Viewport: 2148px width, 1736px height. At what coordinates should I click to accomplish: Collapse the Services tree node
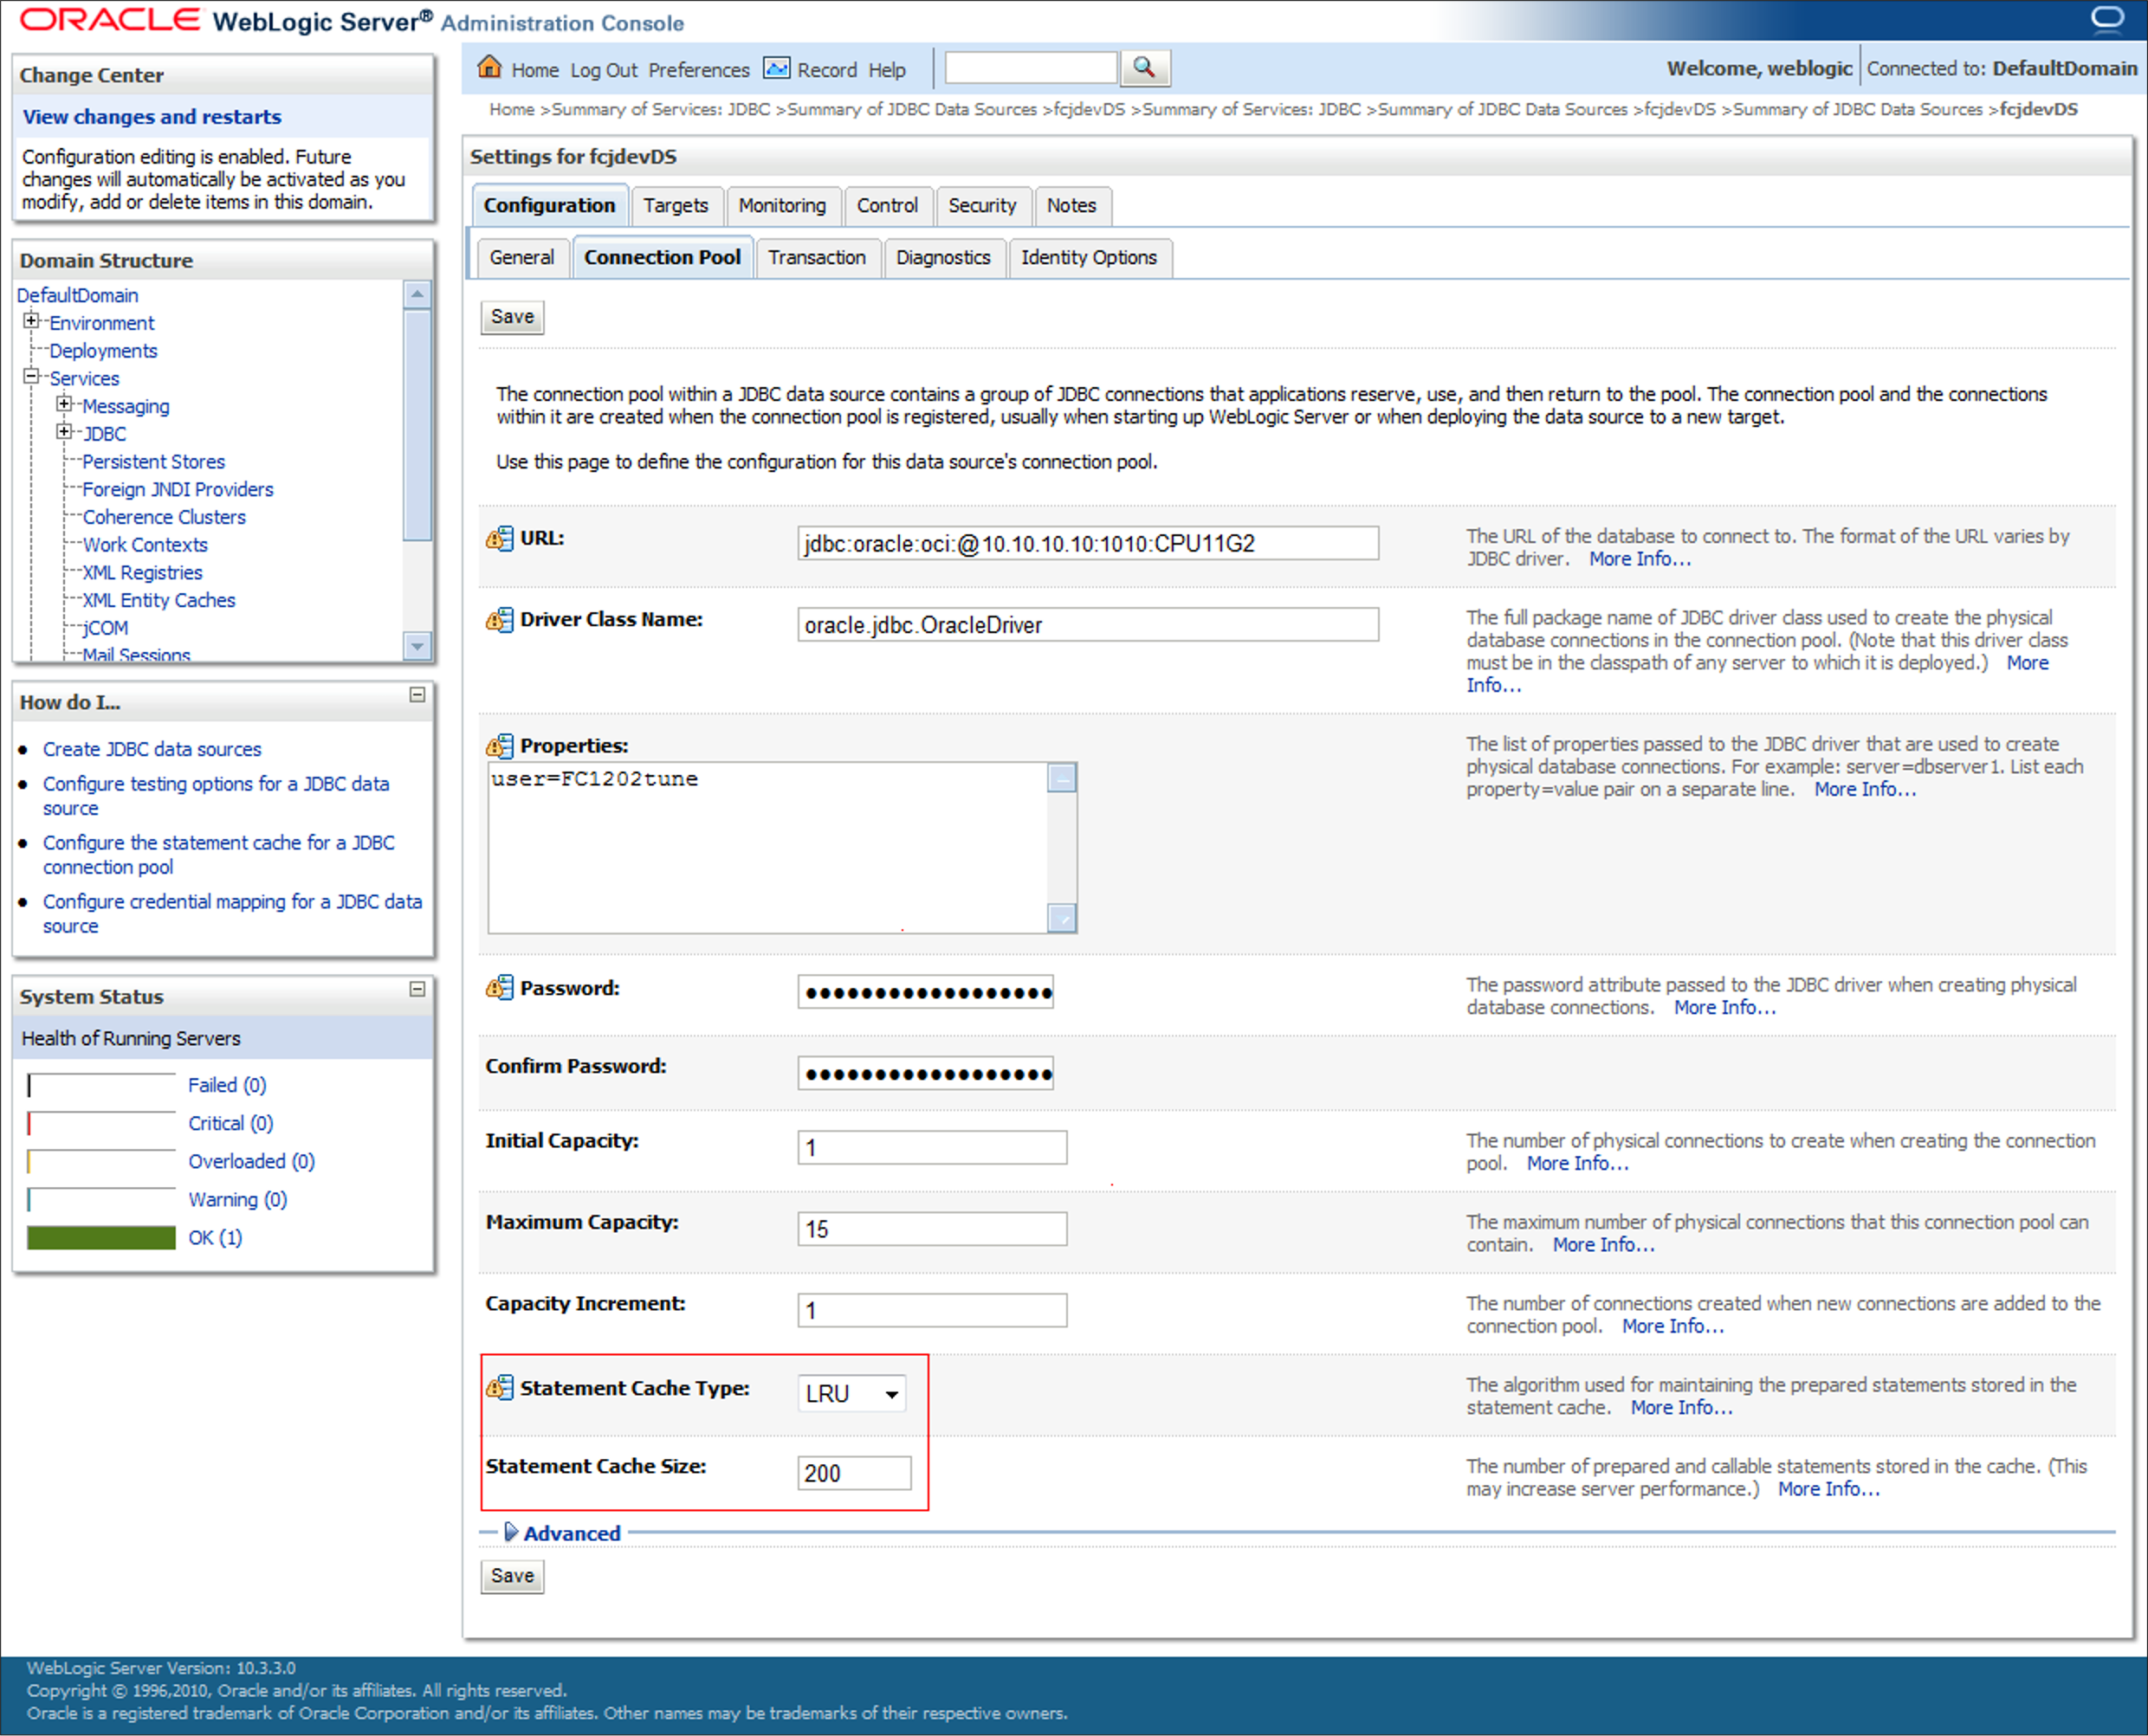coord(31,377)
